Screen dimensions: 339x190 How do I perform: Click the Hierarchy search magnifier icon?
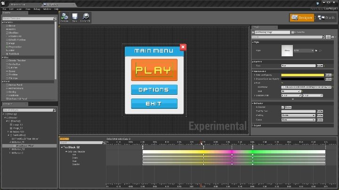tap(53, 110)
